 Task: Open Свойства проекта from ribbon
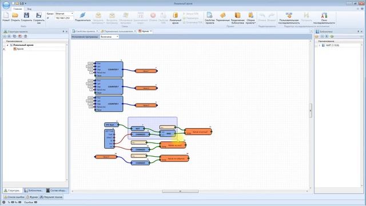pos(210,18)
